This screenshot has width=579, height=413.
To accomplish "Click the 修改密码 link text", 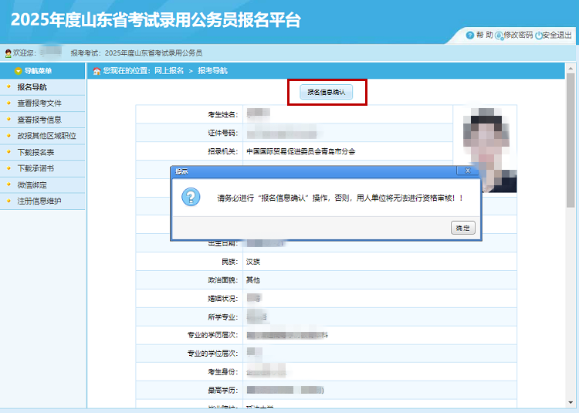I will click(518, 35).
